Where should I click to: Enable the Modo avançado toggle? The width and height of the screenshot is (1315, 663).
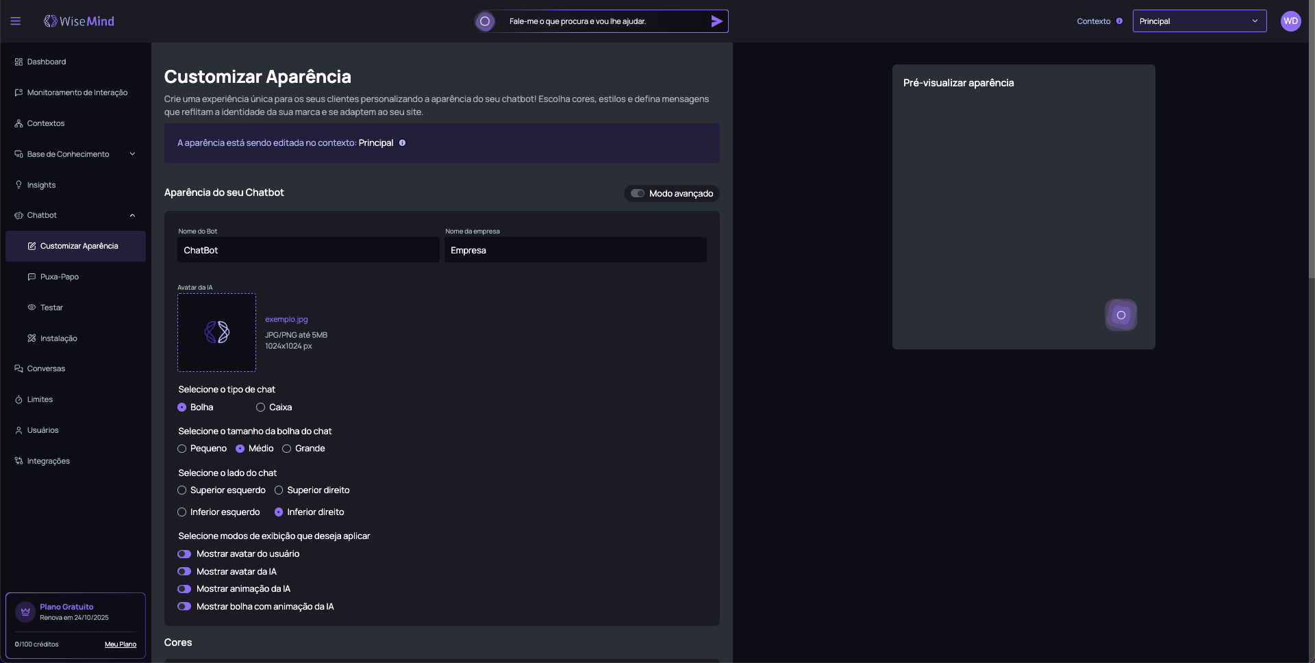point(638,194)
